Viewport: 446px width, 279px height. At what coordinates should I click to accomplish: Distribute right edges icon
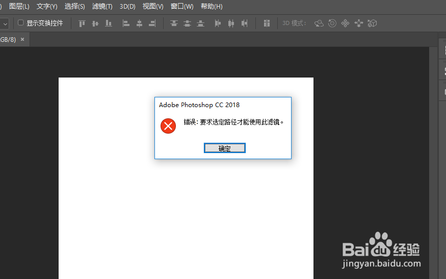coord(244,23)
